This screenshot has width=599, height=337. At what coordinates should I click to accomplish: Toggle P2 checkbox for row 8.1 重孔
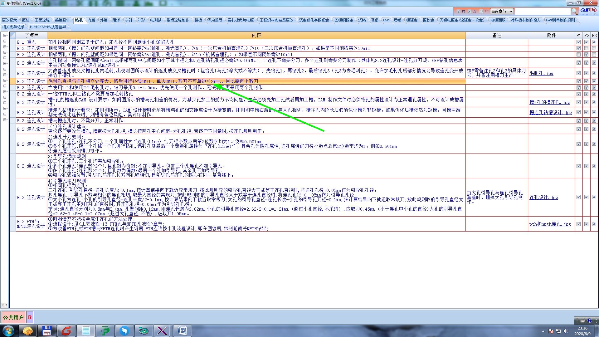pyautogui.click(x=586, y=42)
